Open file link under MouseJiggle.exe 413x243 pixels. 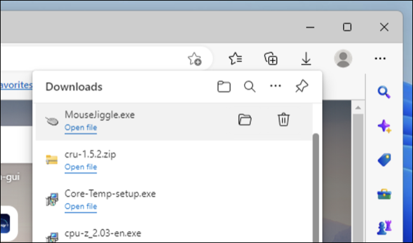pyautogui.click(x=81, y=128)
